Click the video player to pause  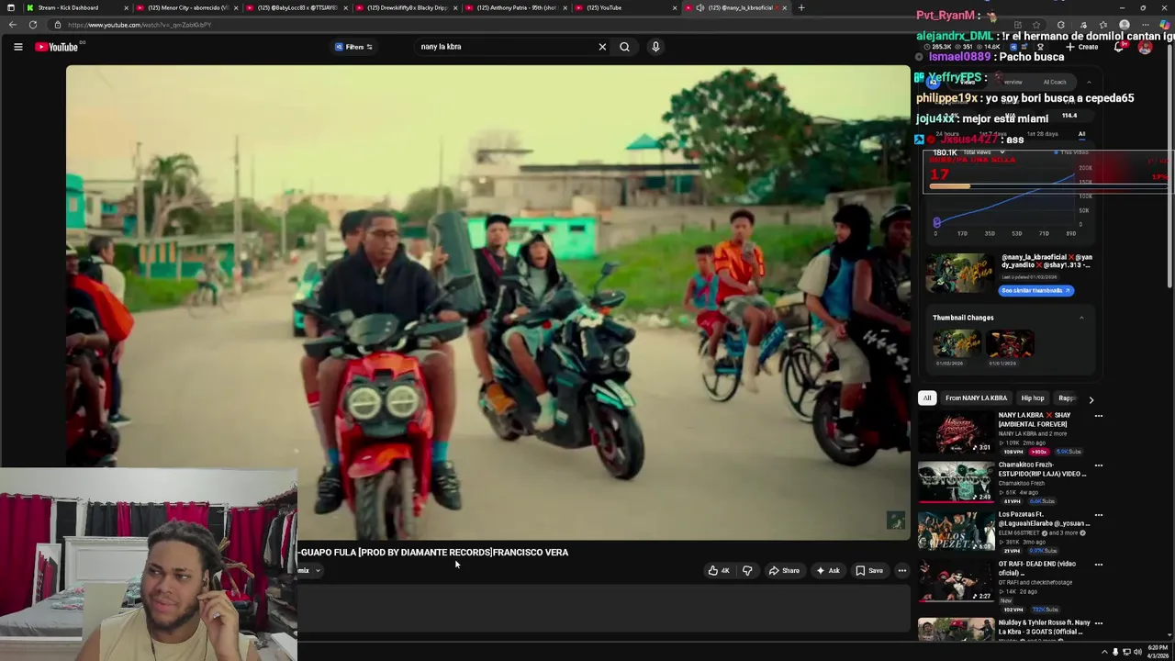pos(487,303)
